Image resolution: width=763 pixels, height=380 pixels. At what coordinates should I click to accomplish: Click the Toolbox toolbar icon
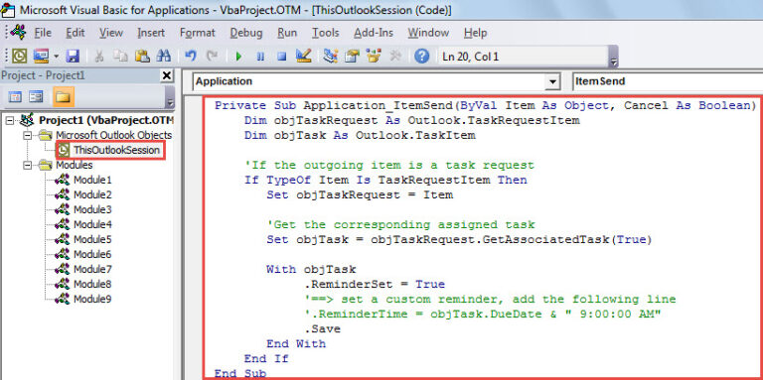click(x=395, y=57)
